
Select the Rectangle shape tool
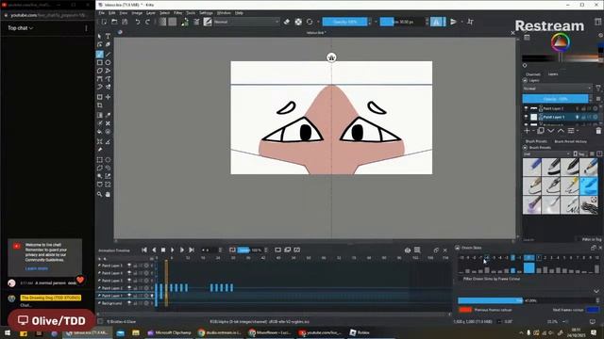[x=100, y=62]
